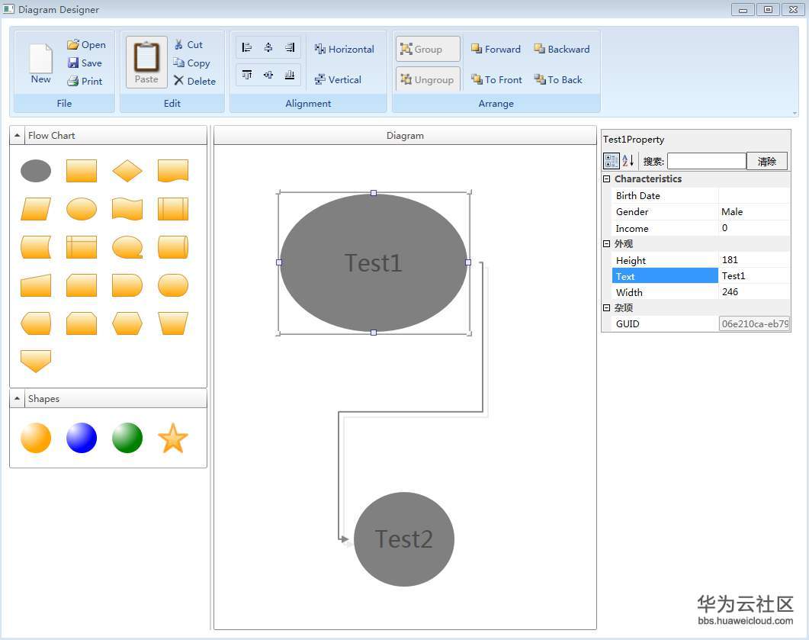
Task: Align selected objects to the top edge
Action: tap(246, 75)
